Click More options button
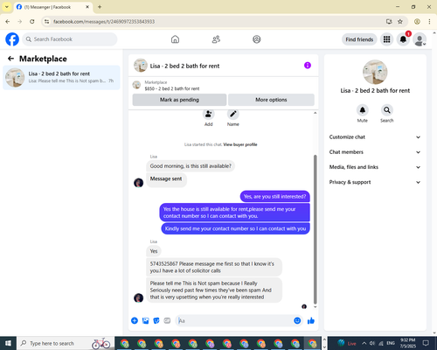Screen dimensions: 437x350 click(271, 100)
